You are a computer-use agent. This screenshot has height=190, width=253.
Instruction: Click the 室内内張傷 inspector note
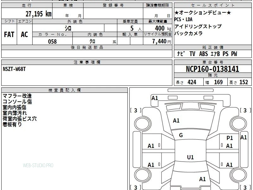14,107
